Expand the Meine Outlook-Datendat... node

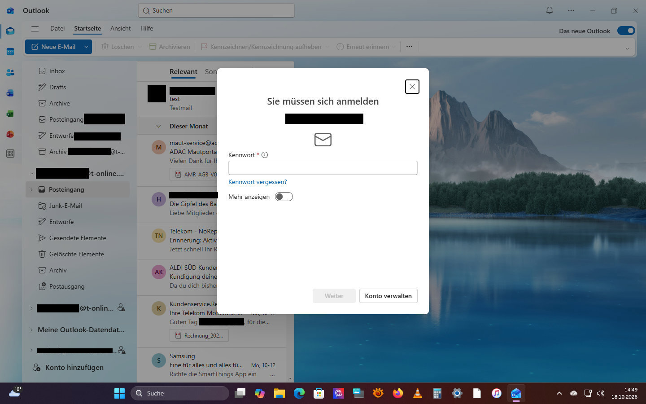click(31, 329)
